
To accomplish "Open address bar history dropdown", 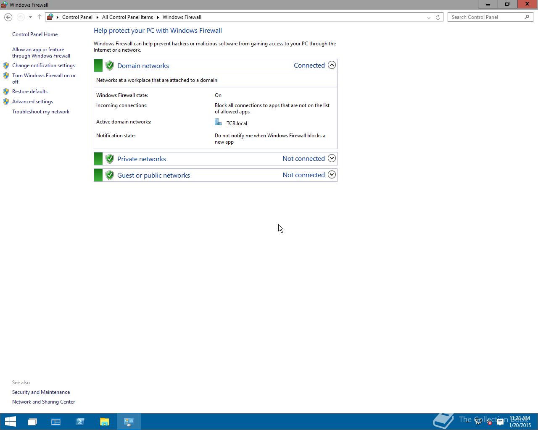I will [x=429, y=17].
